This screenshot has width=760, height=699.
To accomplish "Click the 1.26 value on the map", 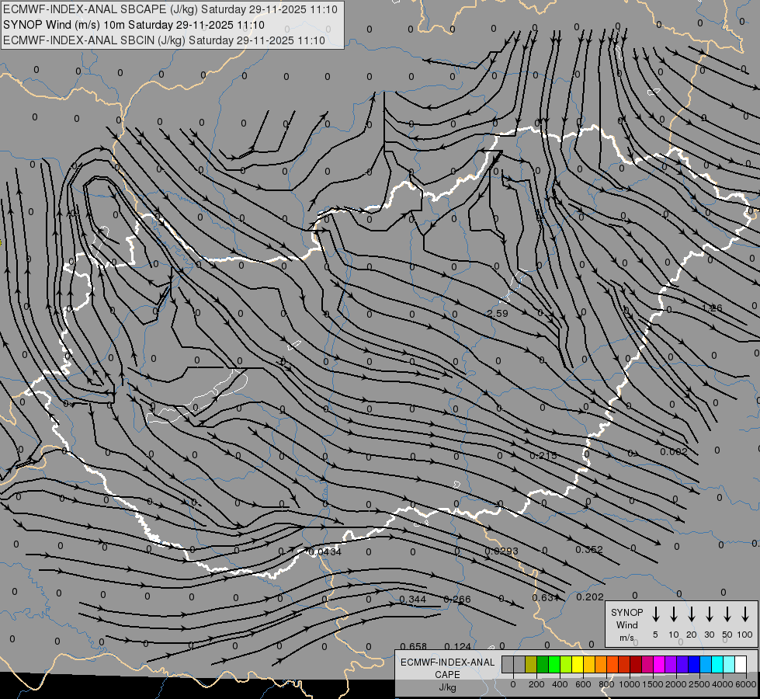I will [712, 308].
